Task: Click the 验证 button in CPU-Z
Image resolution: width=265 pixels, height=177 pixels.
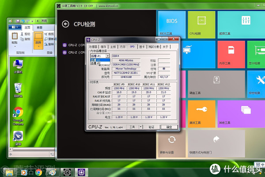Action: coord(151,127)
